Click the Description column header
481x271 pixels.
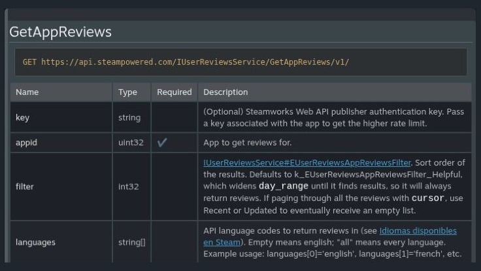[x=335, y=92]
